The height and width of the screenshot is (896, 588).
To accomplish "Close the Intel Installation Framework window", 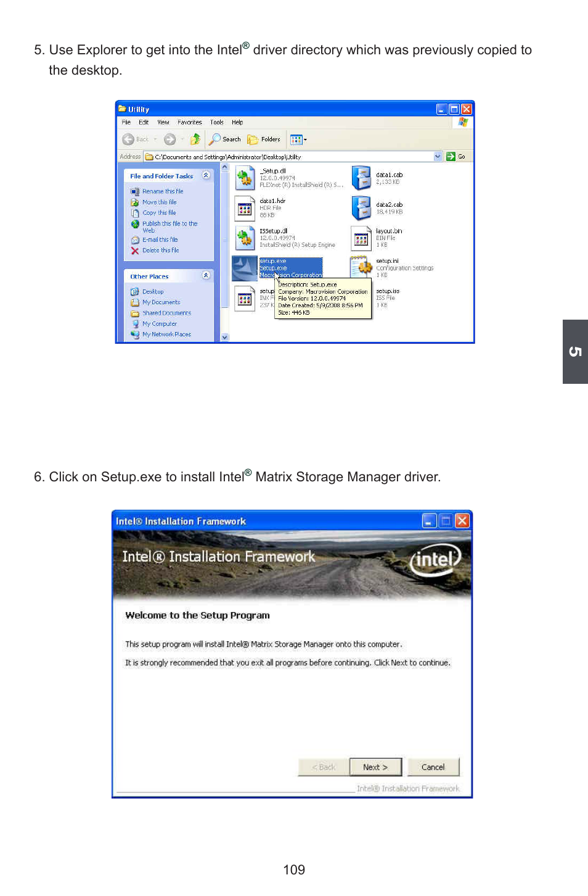I will click(462, 521).
